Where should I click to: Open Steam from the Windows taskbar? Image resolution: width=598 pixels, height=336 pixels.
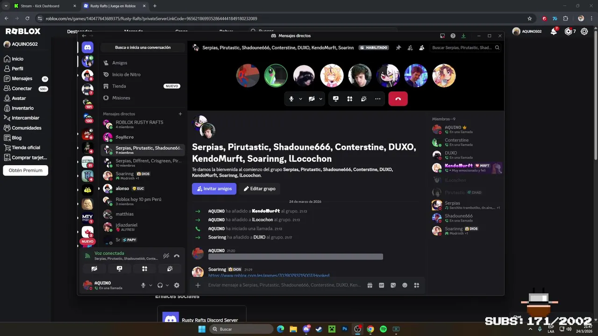coord(319,329)
